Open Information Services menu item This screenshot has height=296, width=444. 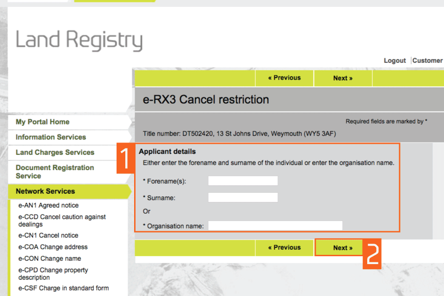[51, 137]
